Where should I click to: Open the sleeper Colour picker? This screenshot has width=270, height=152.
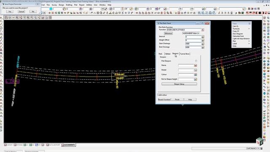pos(195,75)
